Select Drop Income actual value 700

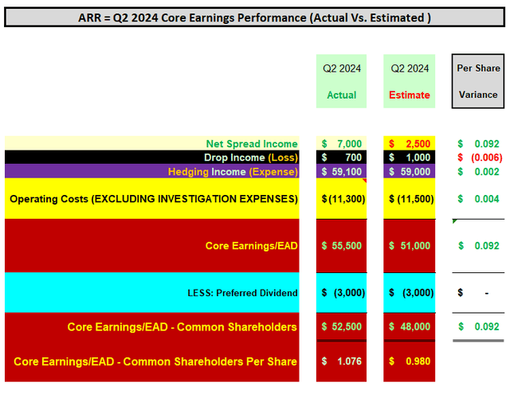341,158
